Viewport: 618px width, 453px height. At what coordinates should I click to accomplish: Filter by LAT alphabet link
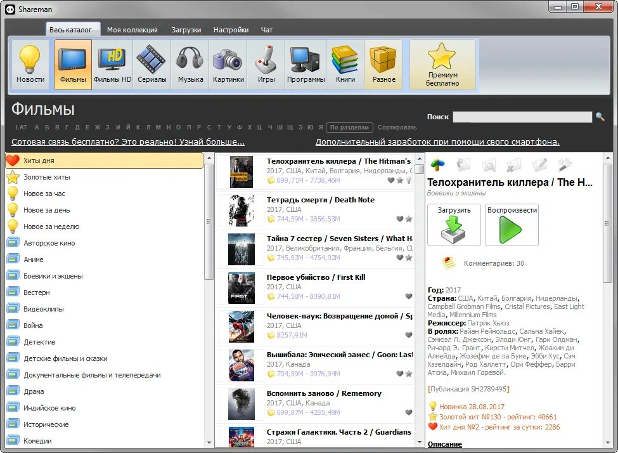[22, 128]
